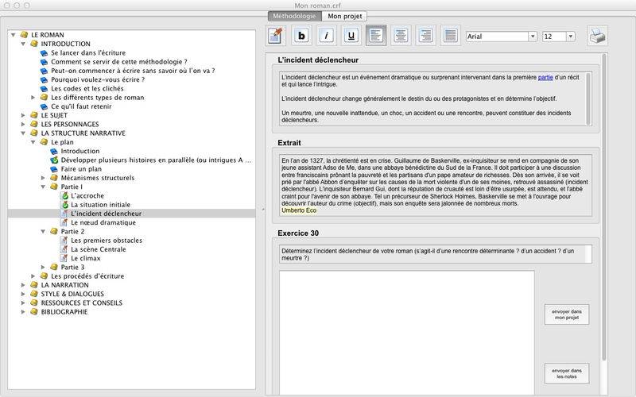The height and width of the screenshot is (397, 636).
Task: Switch to the Mon projet tab
Action: (x=344, y=16)
